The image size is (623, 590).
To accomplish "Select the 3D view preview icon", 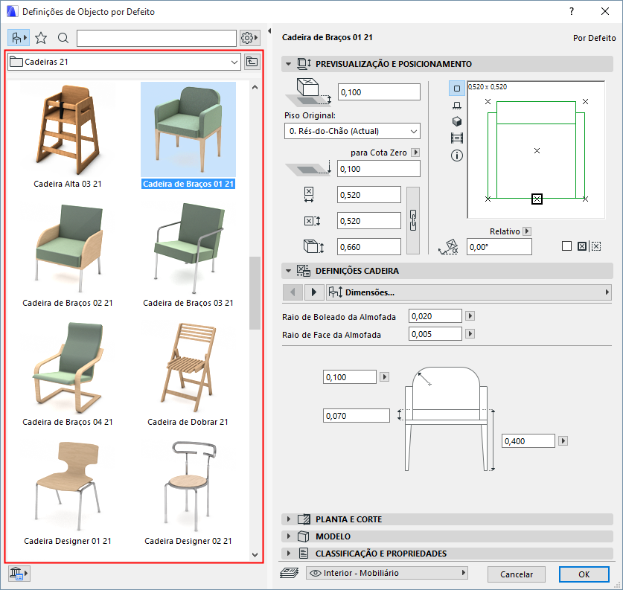I will pos(457,121).
